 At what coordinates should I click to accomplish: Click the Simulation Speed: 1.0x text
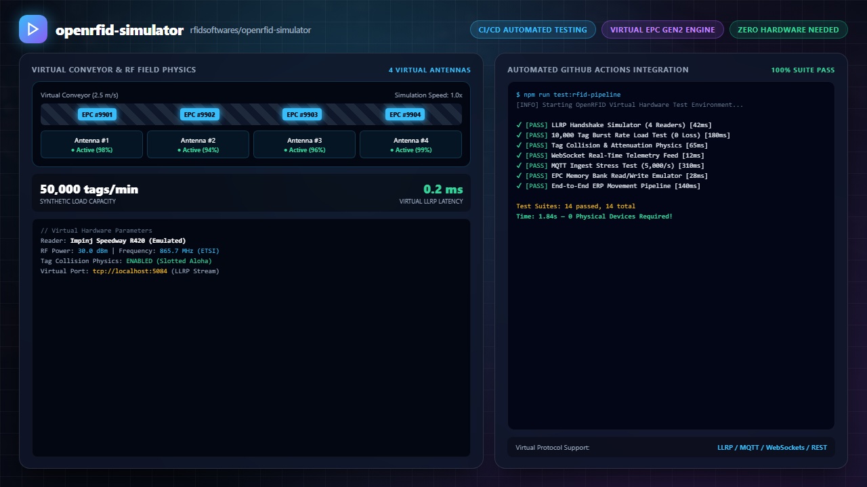[x=429, y=95]
